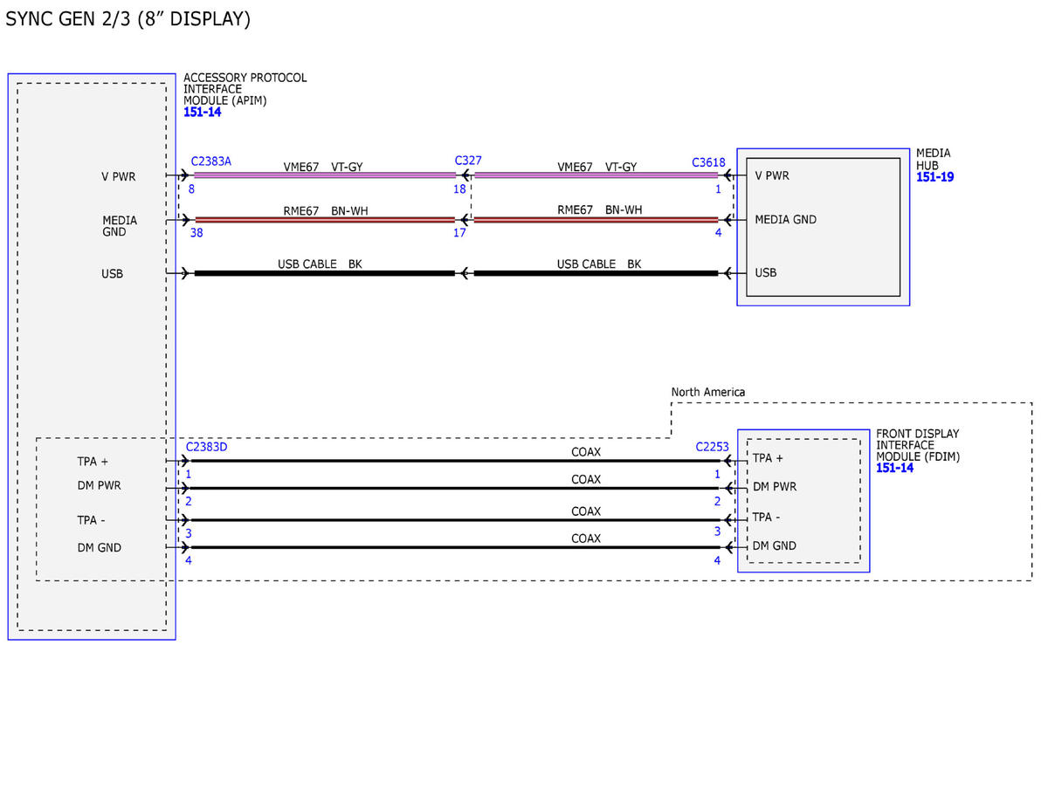The width and height of the screenshot is (1048, 809).
Task: Select "TPA -" inside the APIM module
Action: 91,520
